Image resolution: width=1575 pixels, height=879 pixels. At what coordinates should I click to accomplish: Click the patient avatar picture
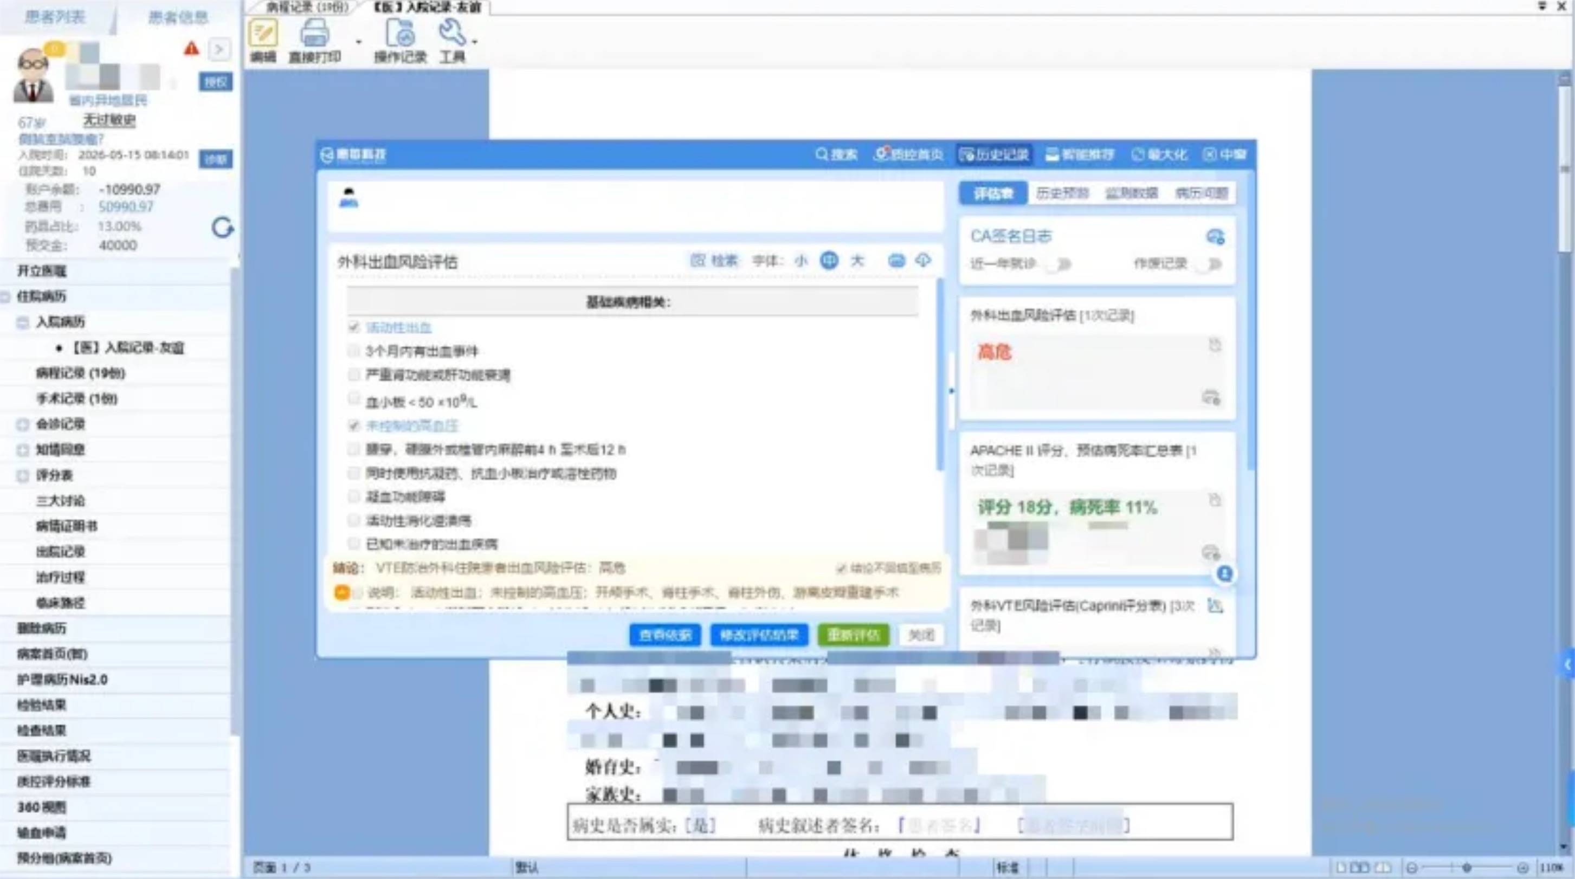coord(33,76)
